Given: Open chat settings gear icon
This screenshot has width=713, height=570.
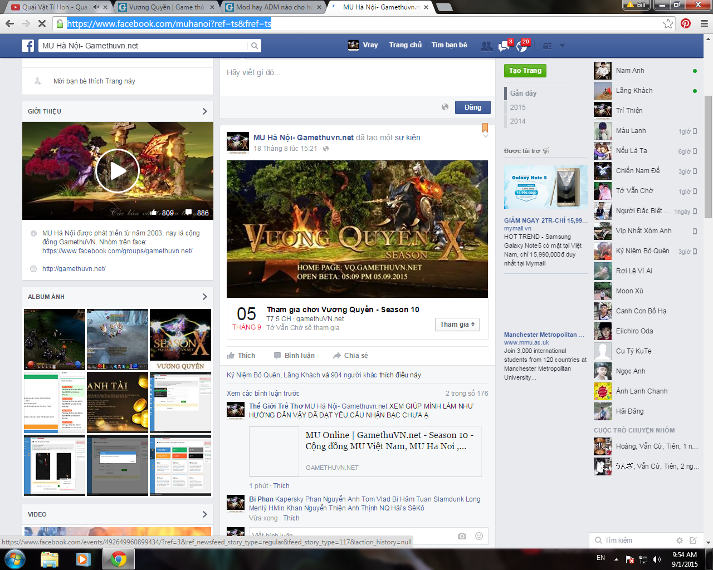Looking at the screenshot, I should pos(679,540).
